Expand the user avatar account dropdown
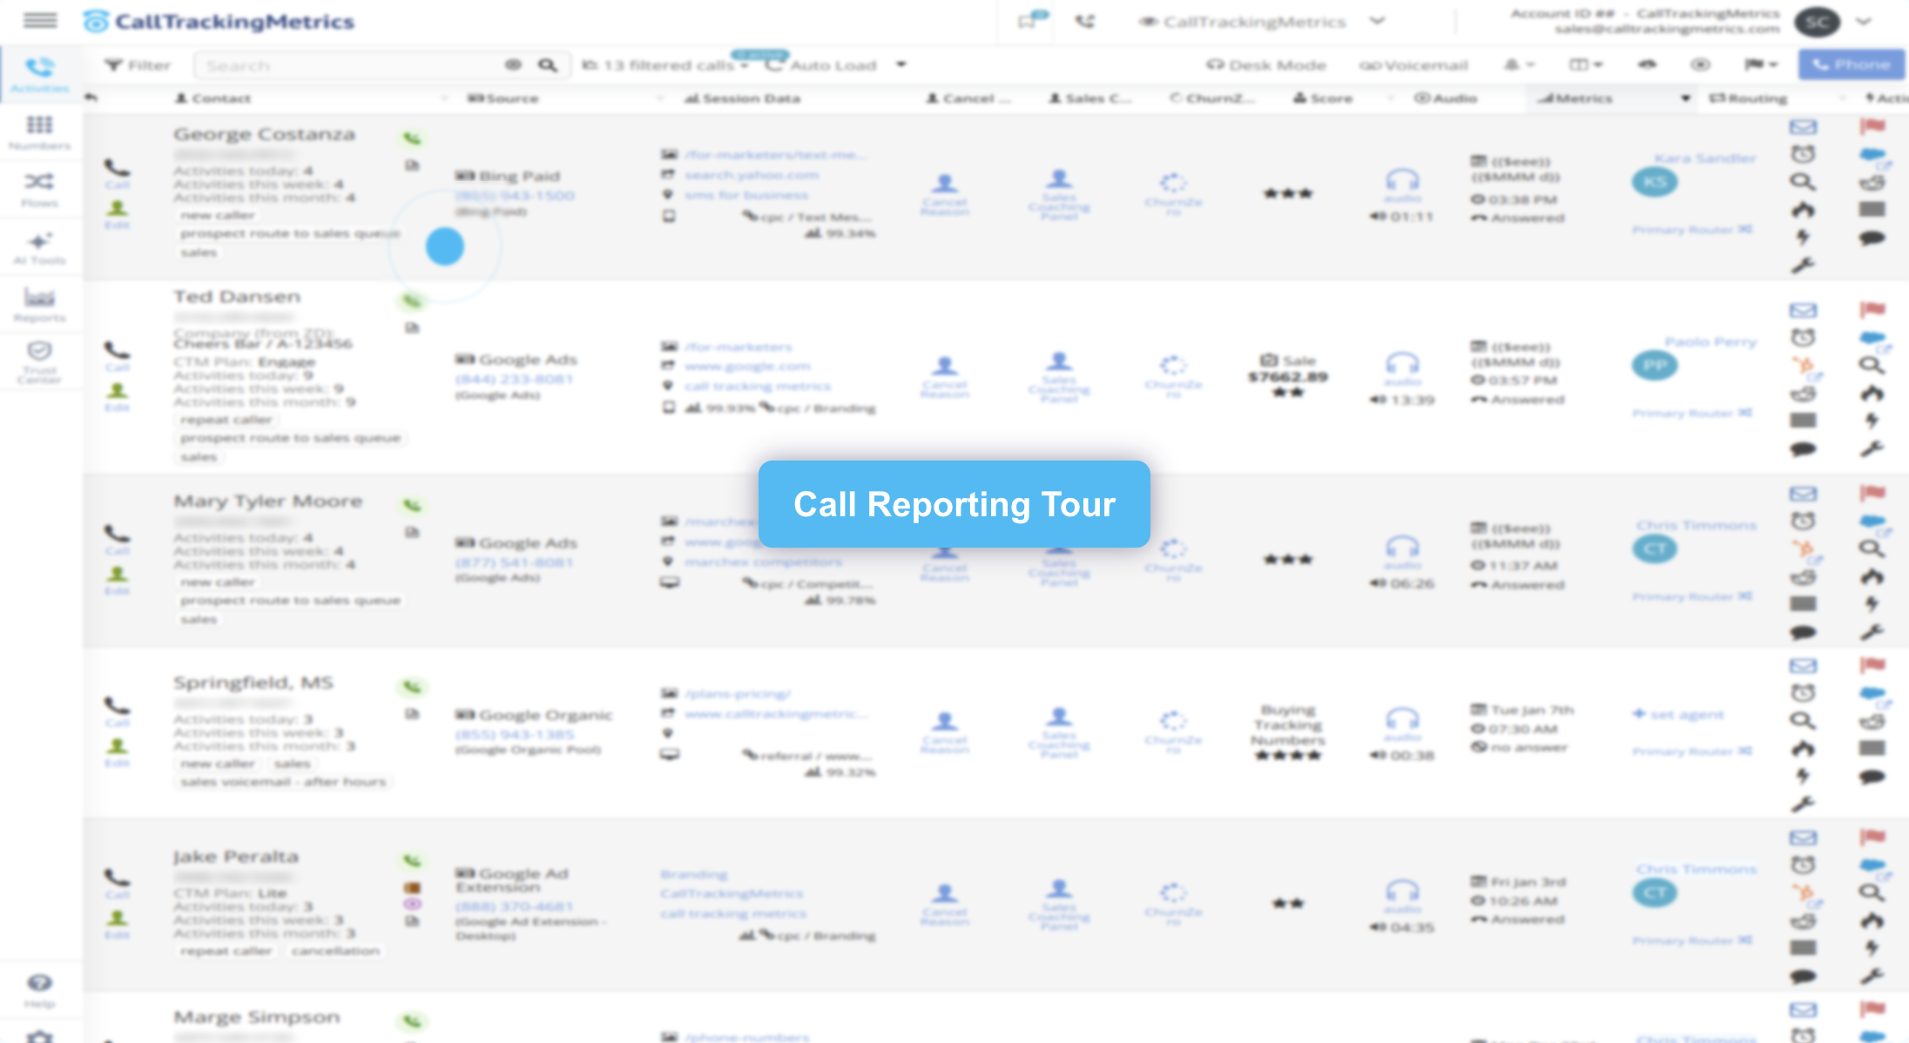The height and width of the screenshot is (1043, 1909). [1863, 22]
